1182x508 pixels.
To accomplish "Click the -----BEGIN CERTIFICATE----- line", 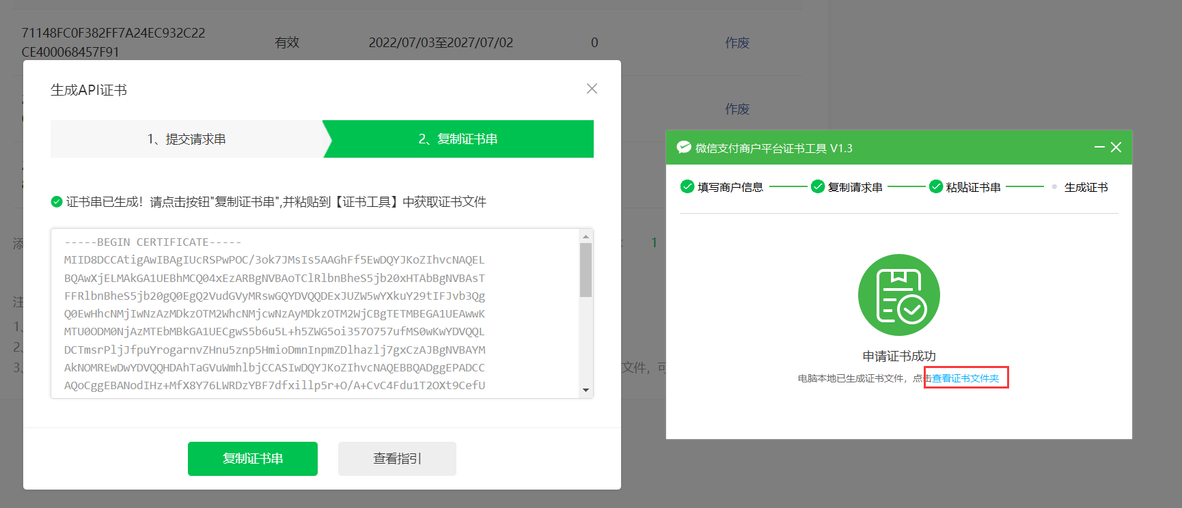I will tap(152, 242).
